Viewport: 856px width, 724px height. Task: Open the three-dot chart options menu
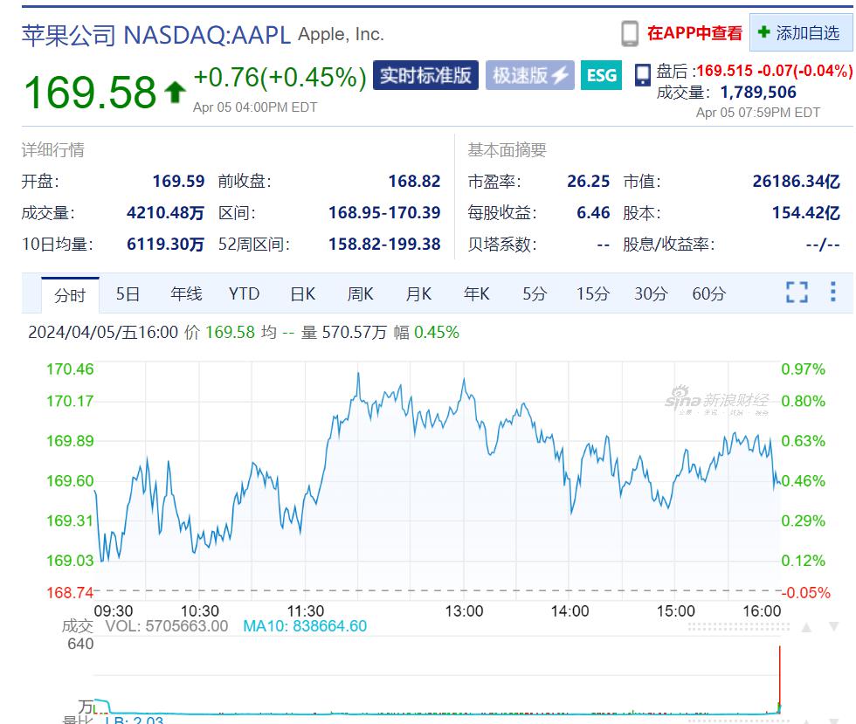tap(832, 292)
